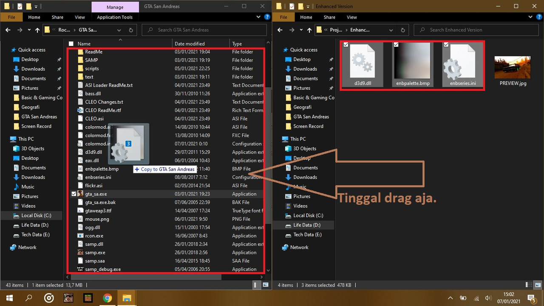Uncheck the d3d9.dll checkbox in Enhanced Version
This screenshot has height=306, width=544.
(x=346, y=45)
